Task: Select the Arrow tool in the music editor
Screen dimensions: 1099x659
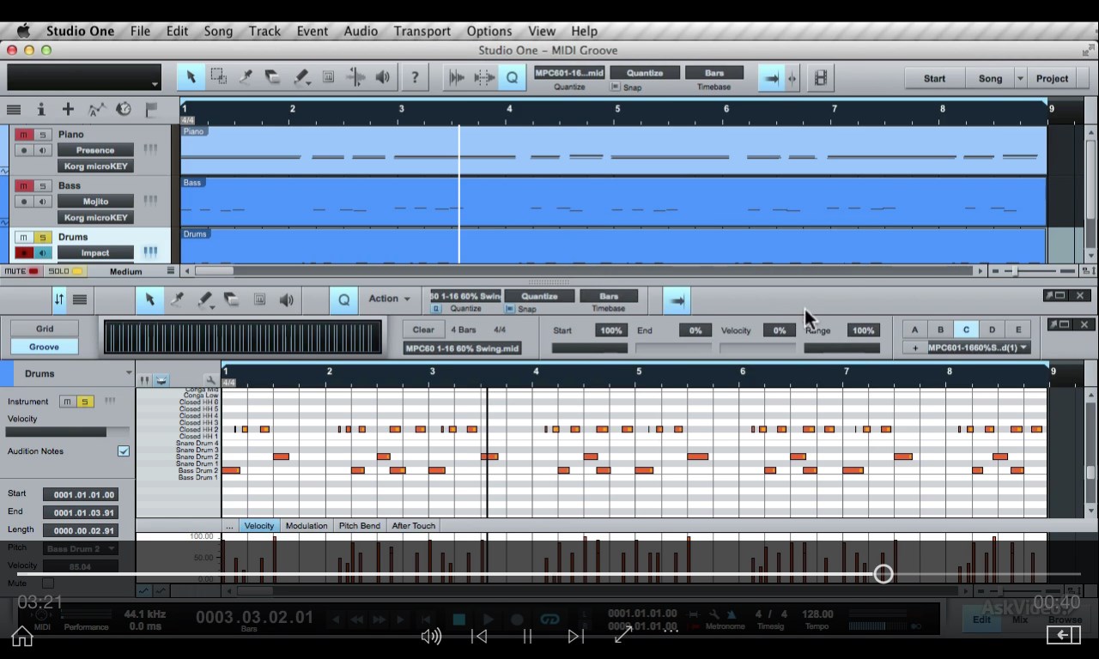Action: (149, 299)
